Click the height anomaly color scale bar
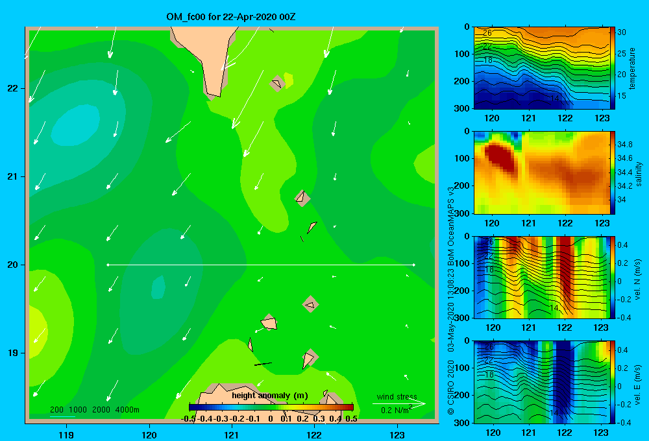This screenshot has width=649, height=441. 271,407
